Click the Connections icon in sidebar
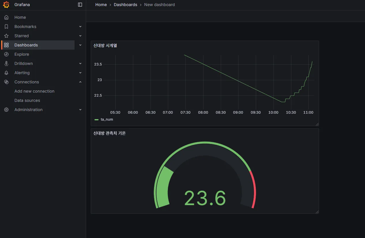365x238 pixels. click(6, 82)
